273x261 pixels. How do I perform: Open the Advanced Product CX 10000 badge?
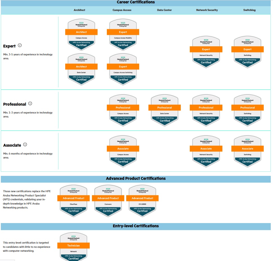tap(142, 201)
